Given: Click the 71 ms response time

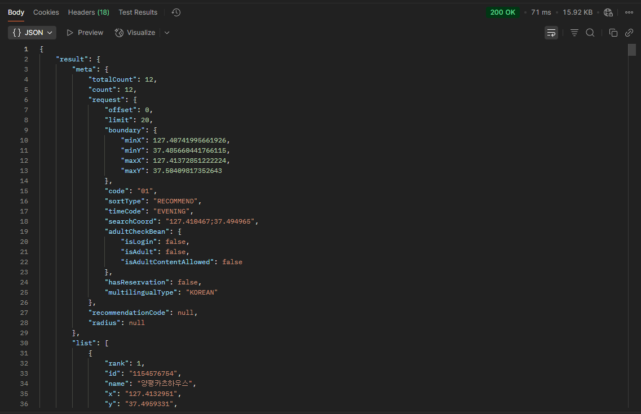Looking at the screenshot, I should pyautogui.click(x=541, y=12).
